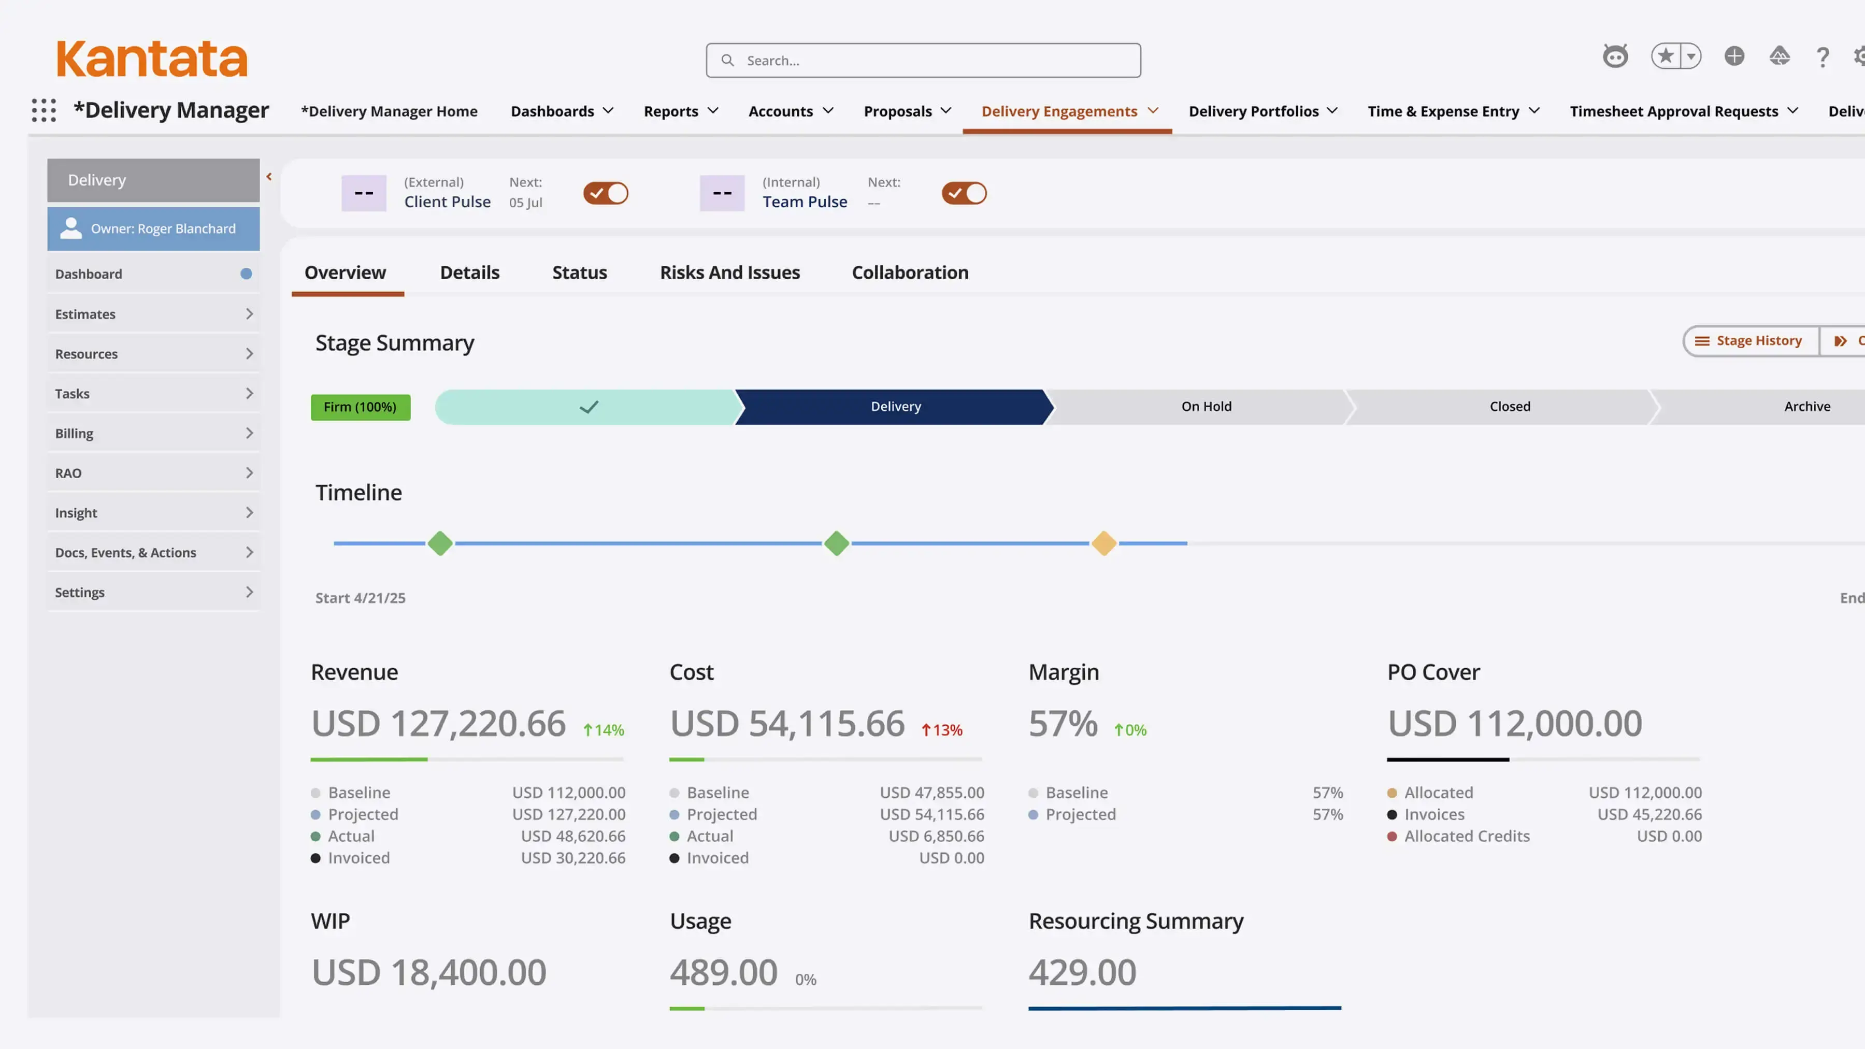Toggle the Team Pulse switch
The height and width of the screenshot is (1049, 1865).
pyautogui.click(x=964, y=193)
